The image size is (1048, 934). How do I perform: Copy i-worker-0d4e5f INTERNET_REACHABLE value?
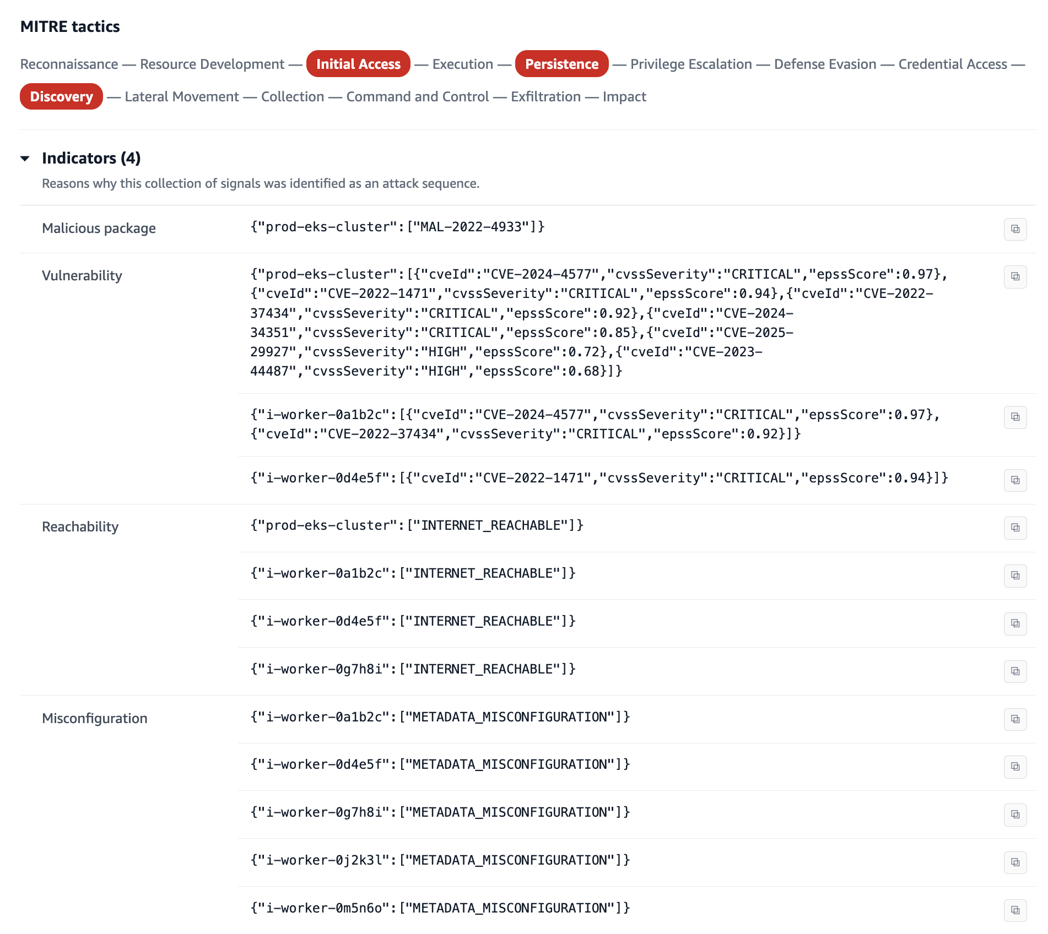1015,623
